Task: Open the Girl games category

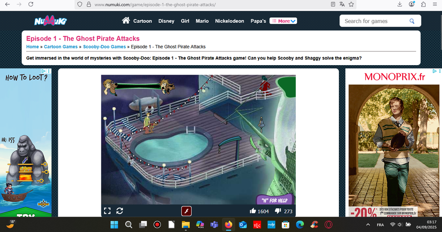Action: point(185,21)
